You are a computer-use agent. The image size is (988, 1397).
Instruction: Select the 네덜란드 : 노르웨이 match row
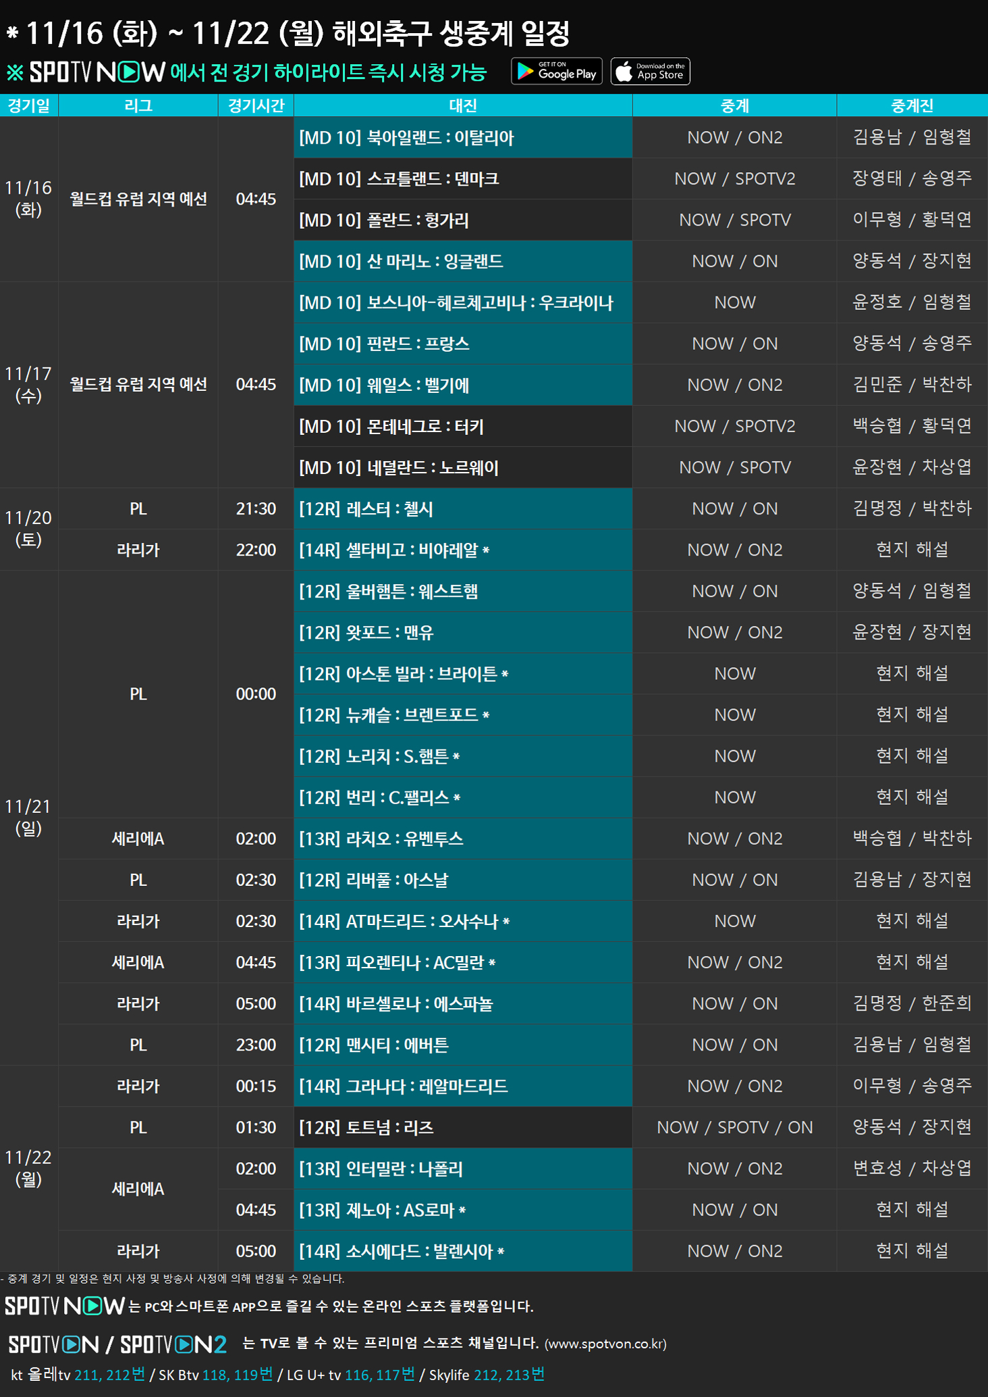463,467
